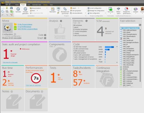Click the Fast selection search magnifier
Viewport: 144px width, 113px height.
pos(140,25)
